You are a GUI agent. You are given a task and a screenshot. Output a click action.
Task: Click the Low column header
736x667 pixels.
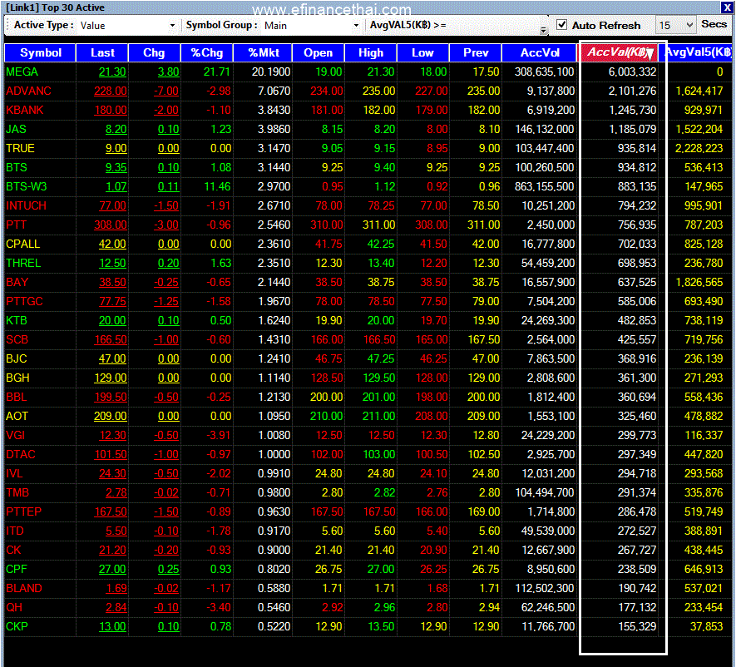pos(422,52)
